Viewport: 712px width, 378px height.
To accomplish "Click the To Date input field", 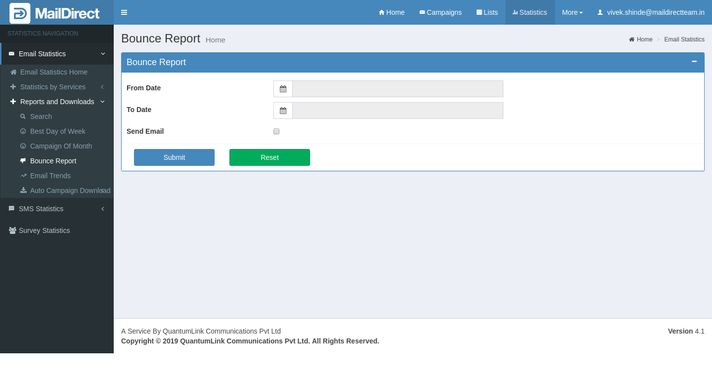I will point(398,111).
